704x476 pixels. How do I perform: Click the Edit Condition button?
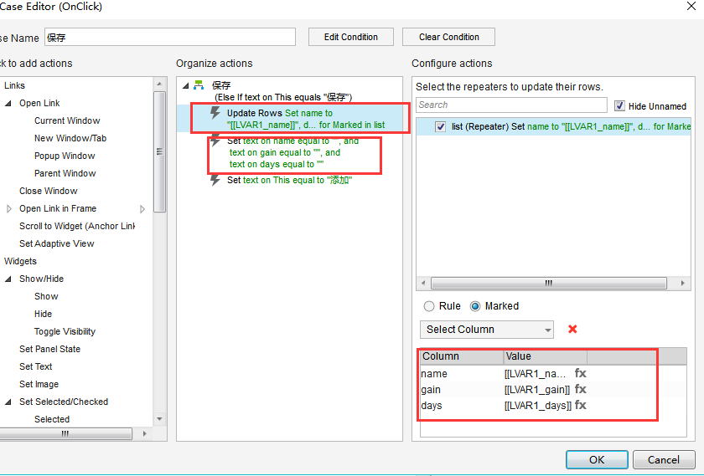[351, 37]
